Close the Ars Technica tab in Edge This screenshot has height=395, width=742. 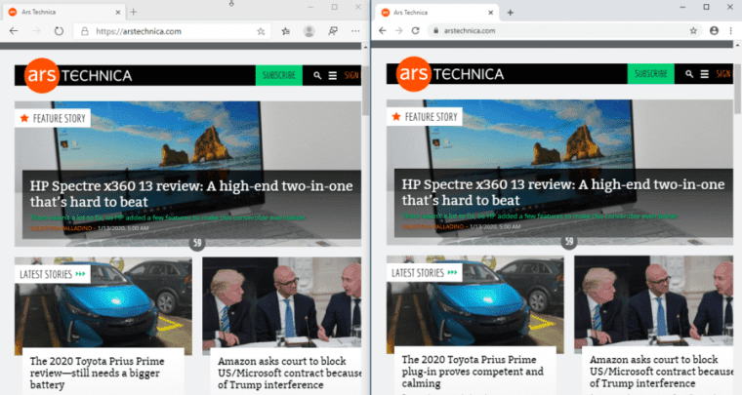click(x=118, y=12)
